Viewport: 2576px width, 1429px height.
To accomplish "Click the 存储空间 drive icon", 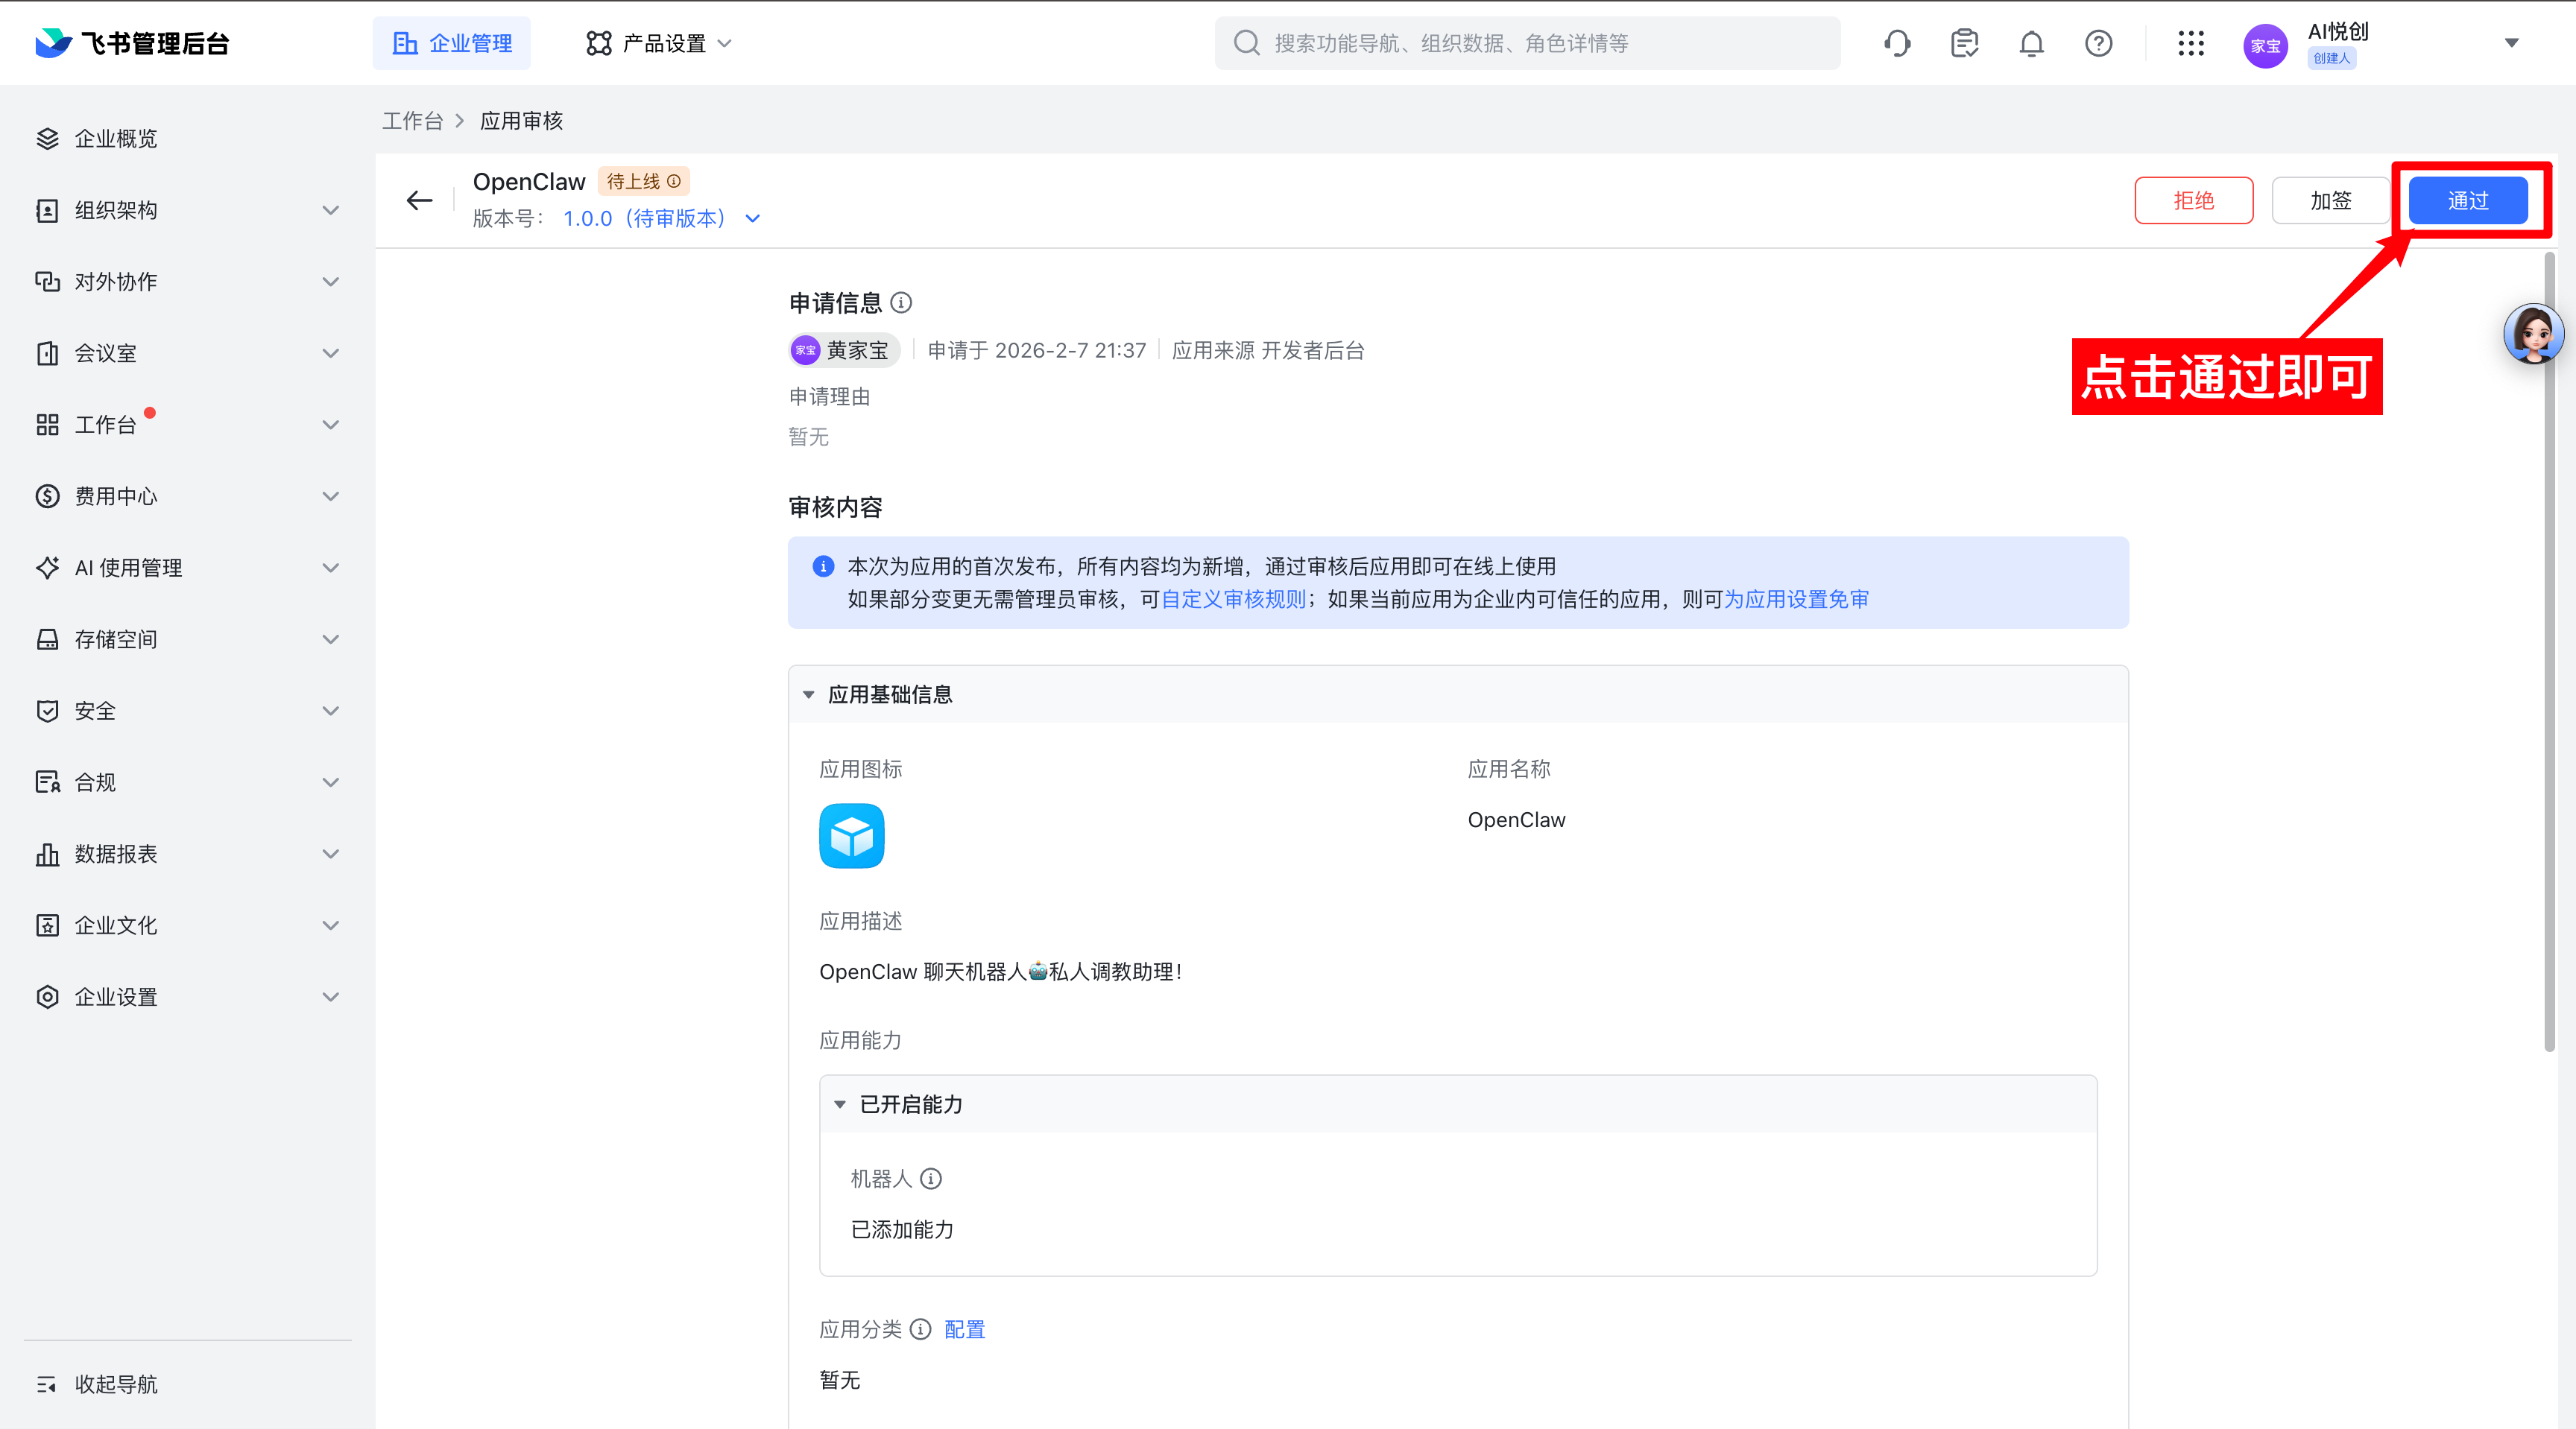I will pos(47,639).
